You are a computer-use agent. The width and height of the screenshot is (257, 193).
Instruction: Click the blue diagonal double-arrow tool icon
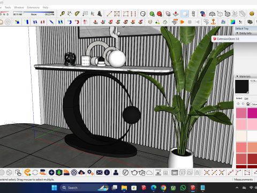pyautogui.click(x=51, y=22)
